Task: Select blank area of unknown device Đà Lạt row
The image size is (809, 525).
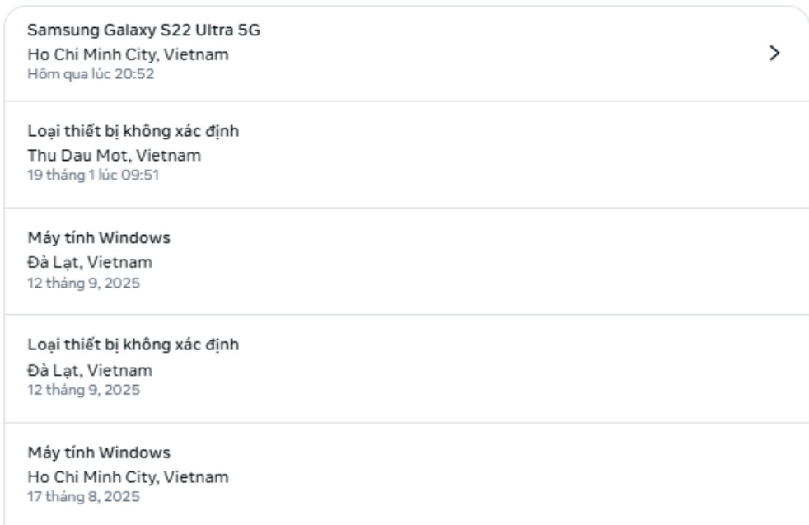Action: (494, 368)
